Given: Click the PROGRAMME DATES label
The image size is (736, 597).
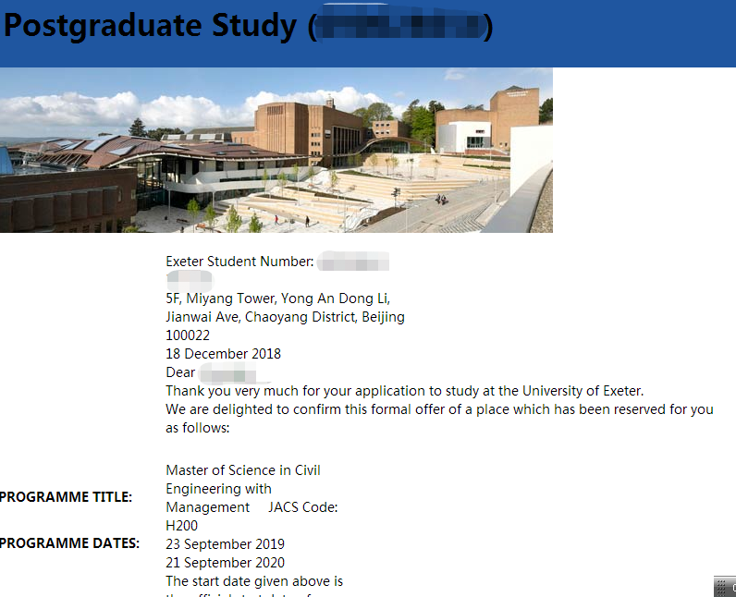Looking at the screenshot, I should click(69, 542).
